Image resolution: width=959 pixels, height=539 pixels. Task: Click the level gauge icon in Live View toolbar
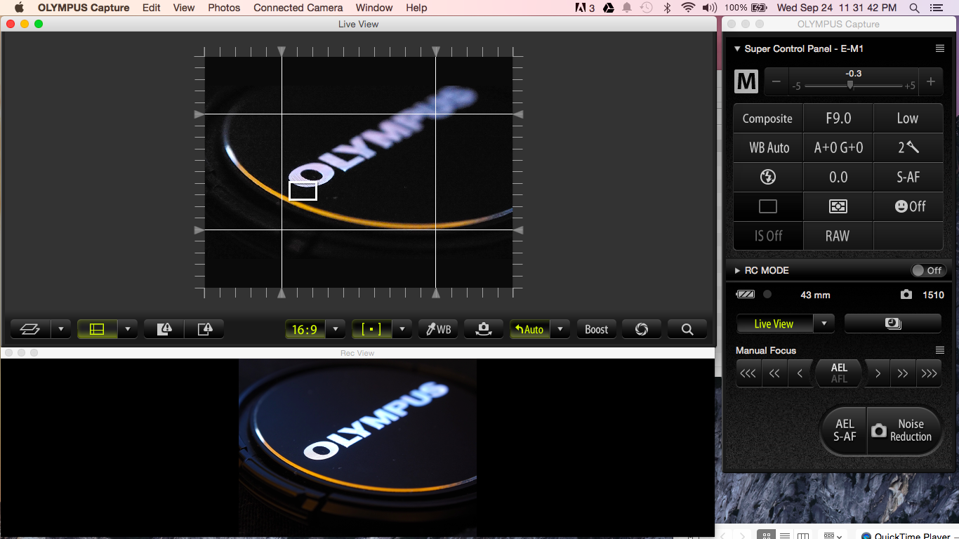(x=30, y=329)
